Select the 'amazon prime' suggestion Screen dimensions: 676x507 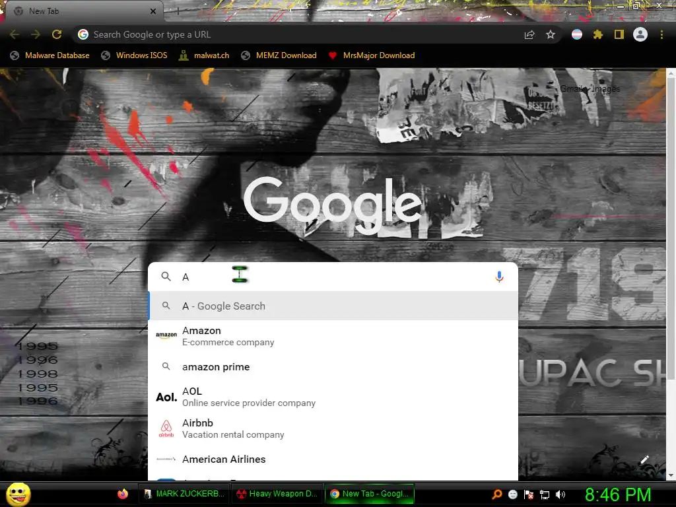pos(333,366)
